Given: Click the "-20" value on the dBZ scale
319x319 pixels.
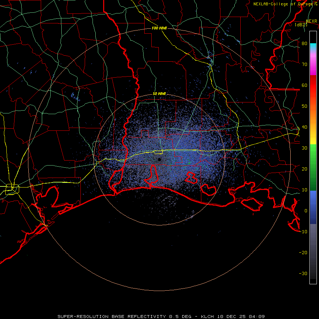Looking at the screenshot, I should [x=303, y=252].
